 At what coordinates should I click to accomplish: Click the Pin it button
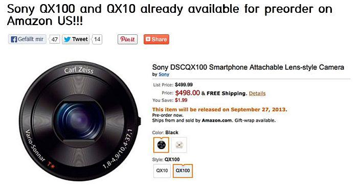click(x=128, y=39)
